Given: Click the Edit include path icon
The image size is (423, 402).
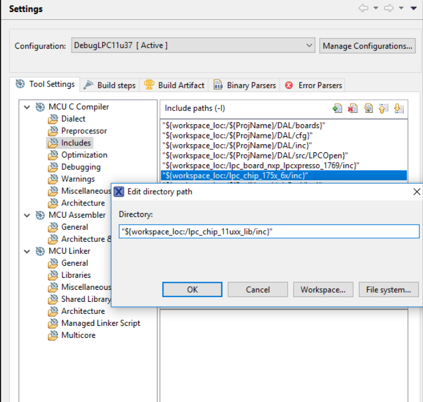Looking at the screenshot, I should tap(368, 108).
